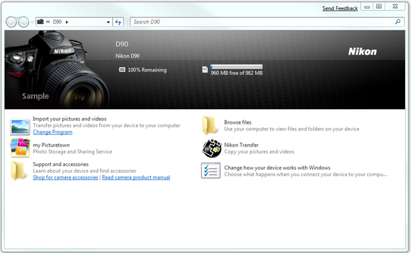The image size is (411, 253).
Task: Click the device settings checklist icon
Action: pyautogui.click(x=211, y=171)
